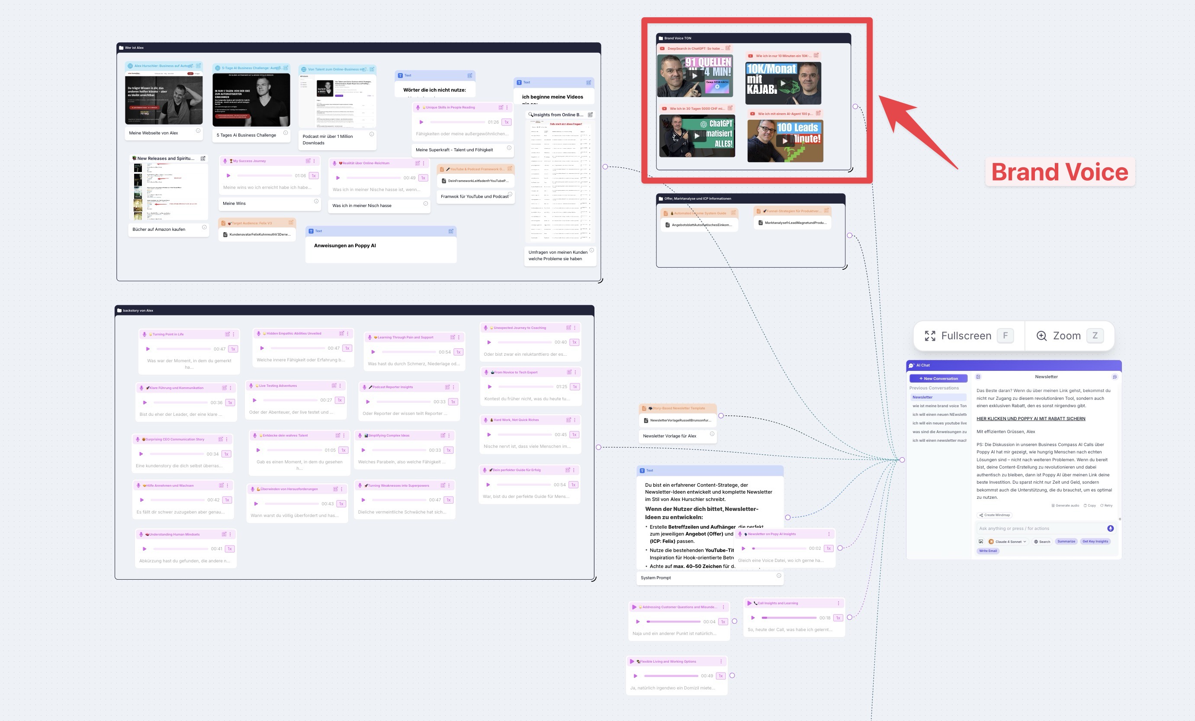Screen dimensions: 1195x721
Task: Click the New Conversation button
Action: coord(938,378)
